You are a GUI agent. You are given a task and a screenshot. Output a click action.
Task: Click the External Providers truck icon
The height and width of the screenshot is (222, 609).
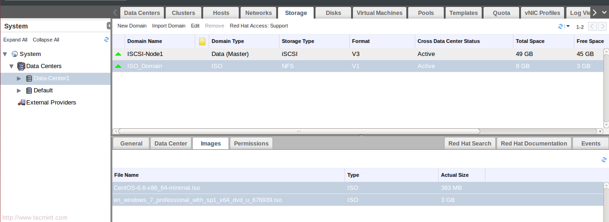click(x=21, y=103)
